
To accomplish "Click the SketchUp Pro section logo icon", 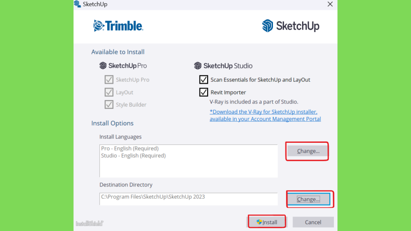I will [x=103, y=65].
